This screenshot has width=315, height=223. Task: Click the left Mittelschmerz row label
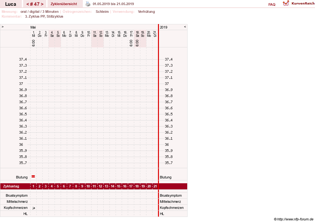(17, 202)
